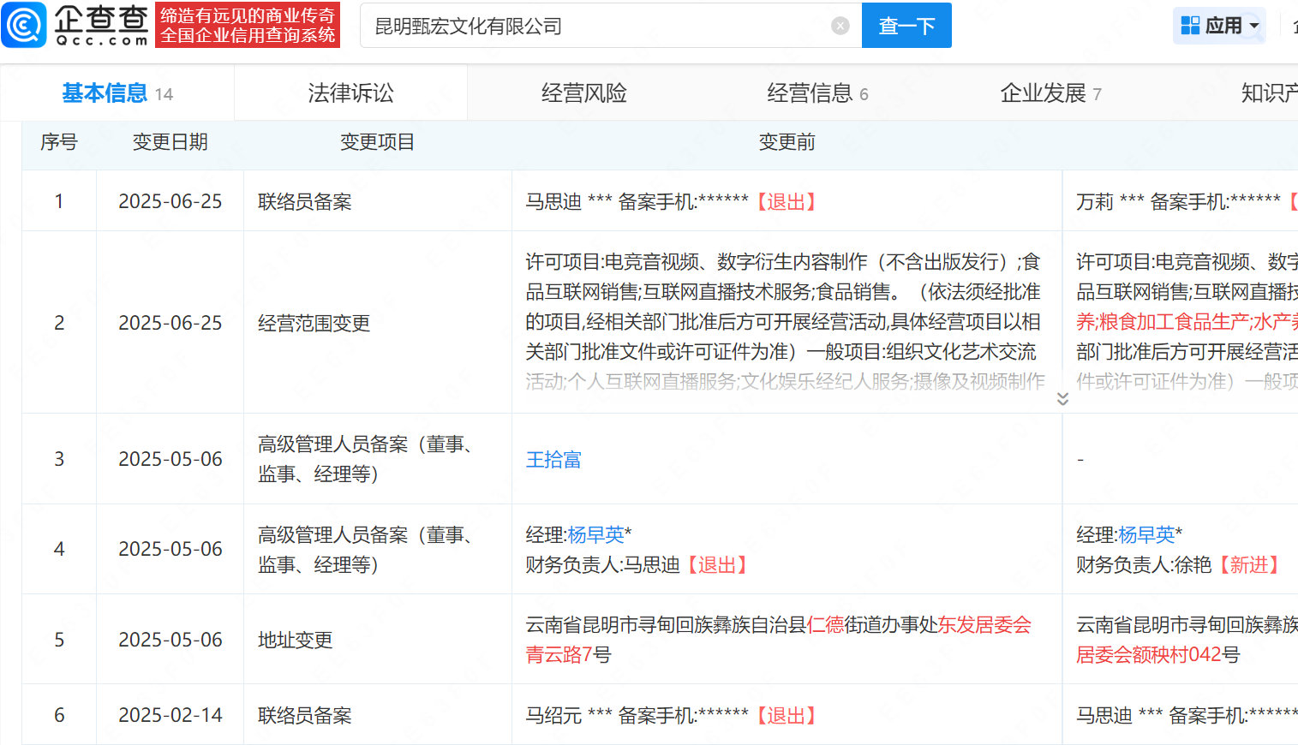Click the row 2 business scope text
1298x745 pixels.
[785, 322]
